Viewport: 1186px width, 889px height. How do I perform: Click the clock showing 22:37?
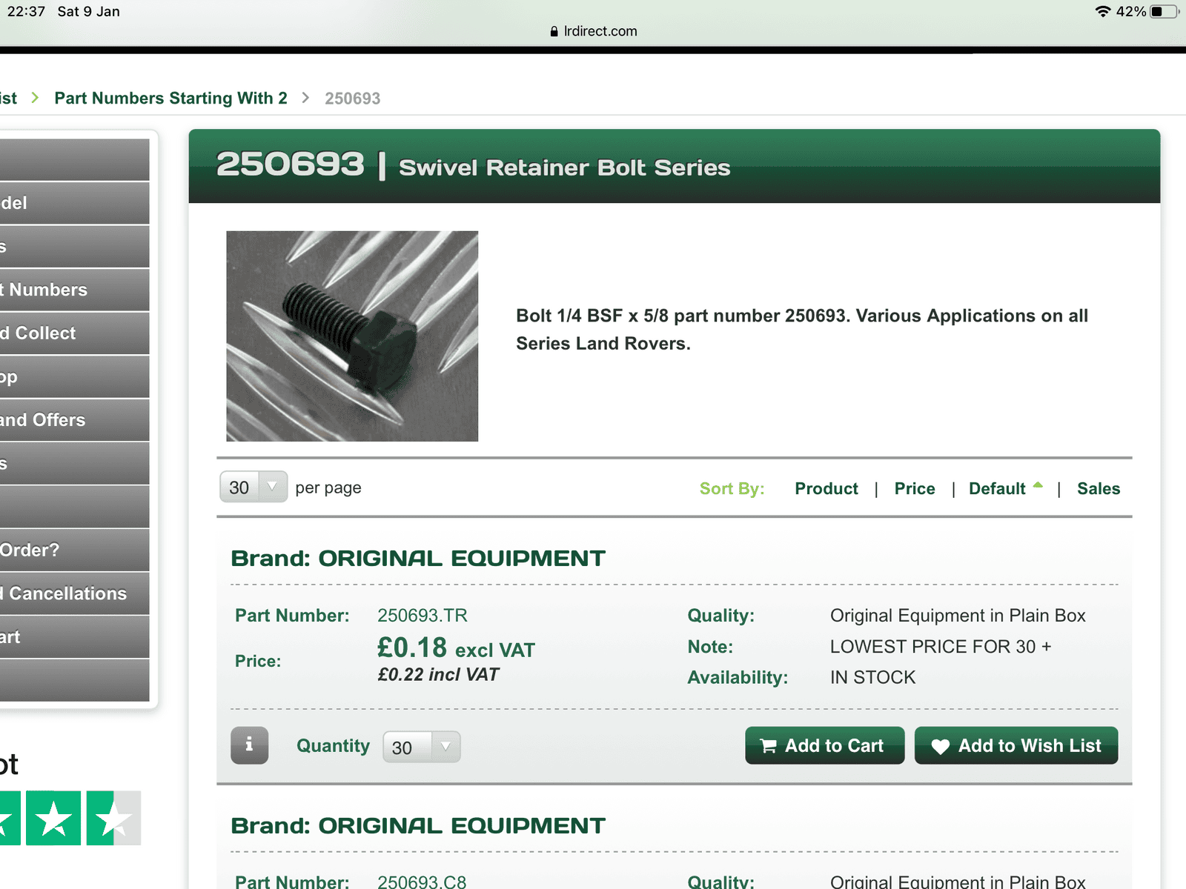26,11
